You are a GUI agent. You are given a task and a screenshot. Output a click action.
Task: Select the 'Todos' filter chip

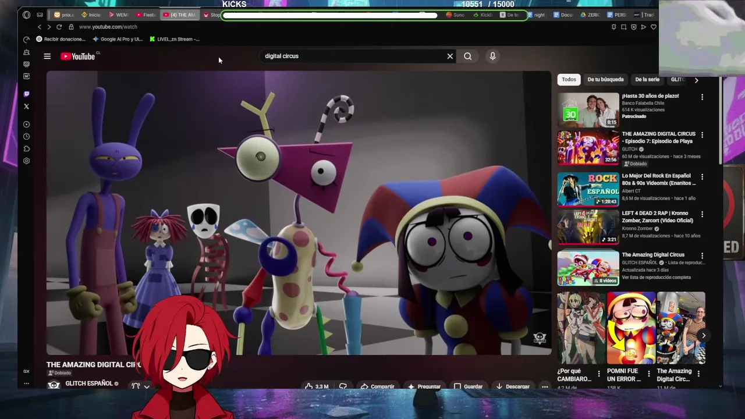569,80
